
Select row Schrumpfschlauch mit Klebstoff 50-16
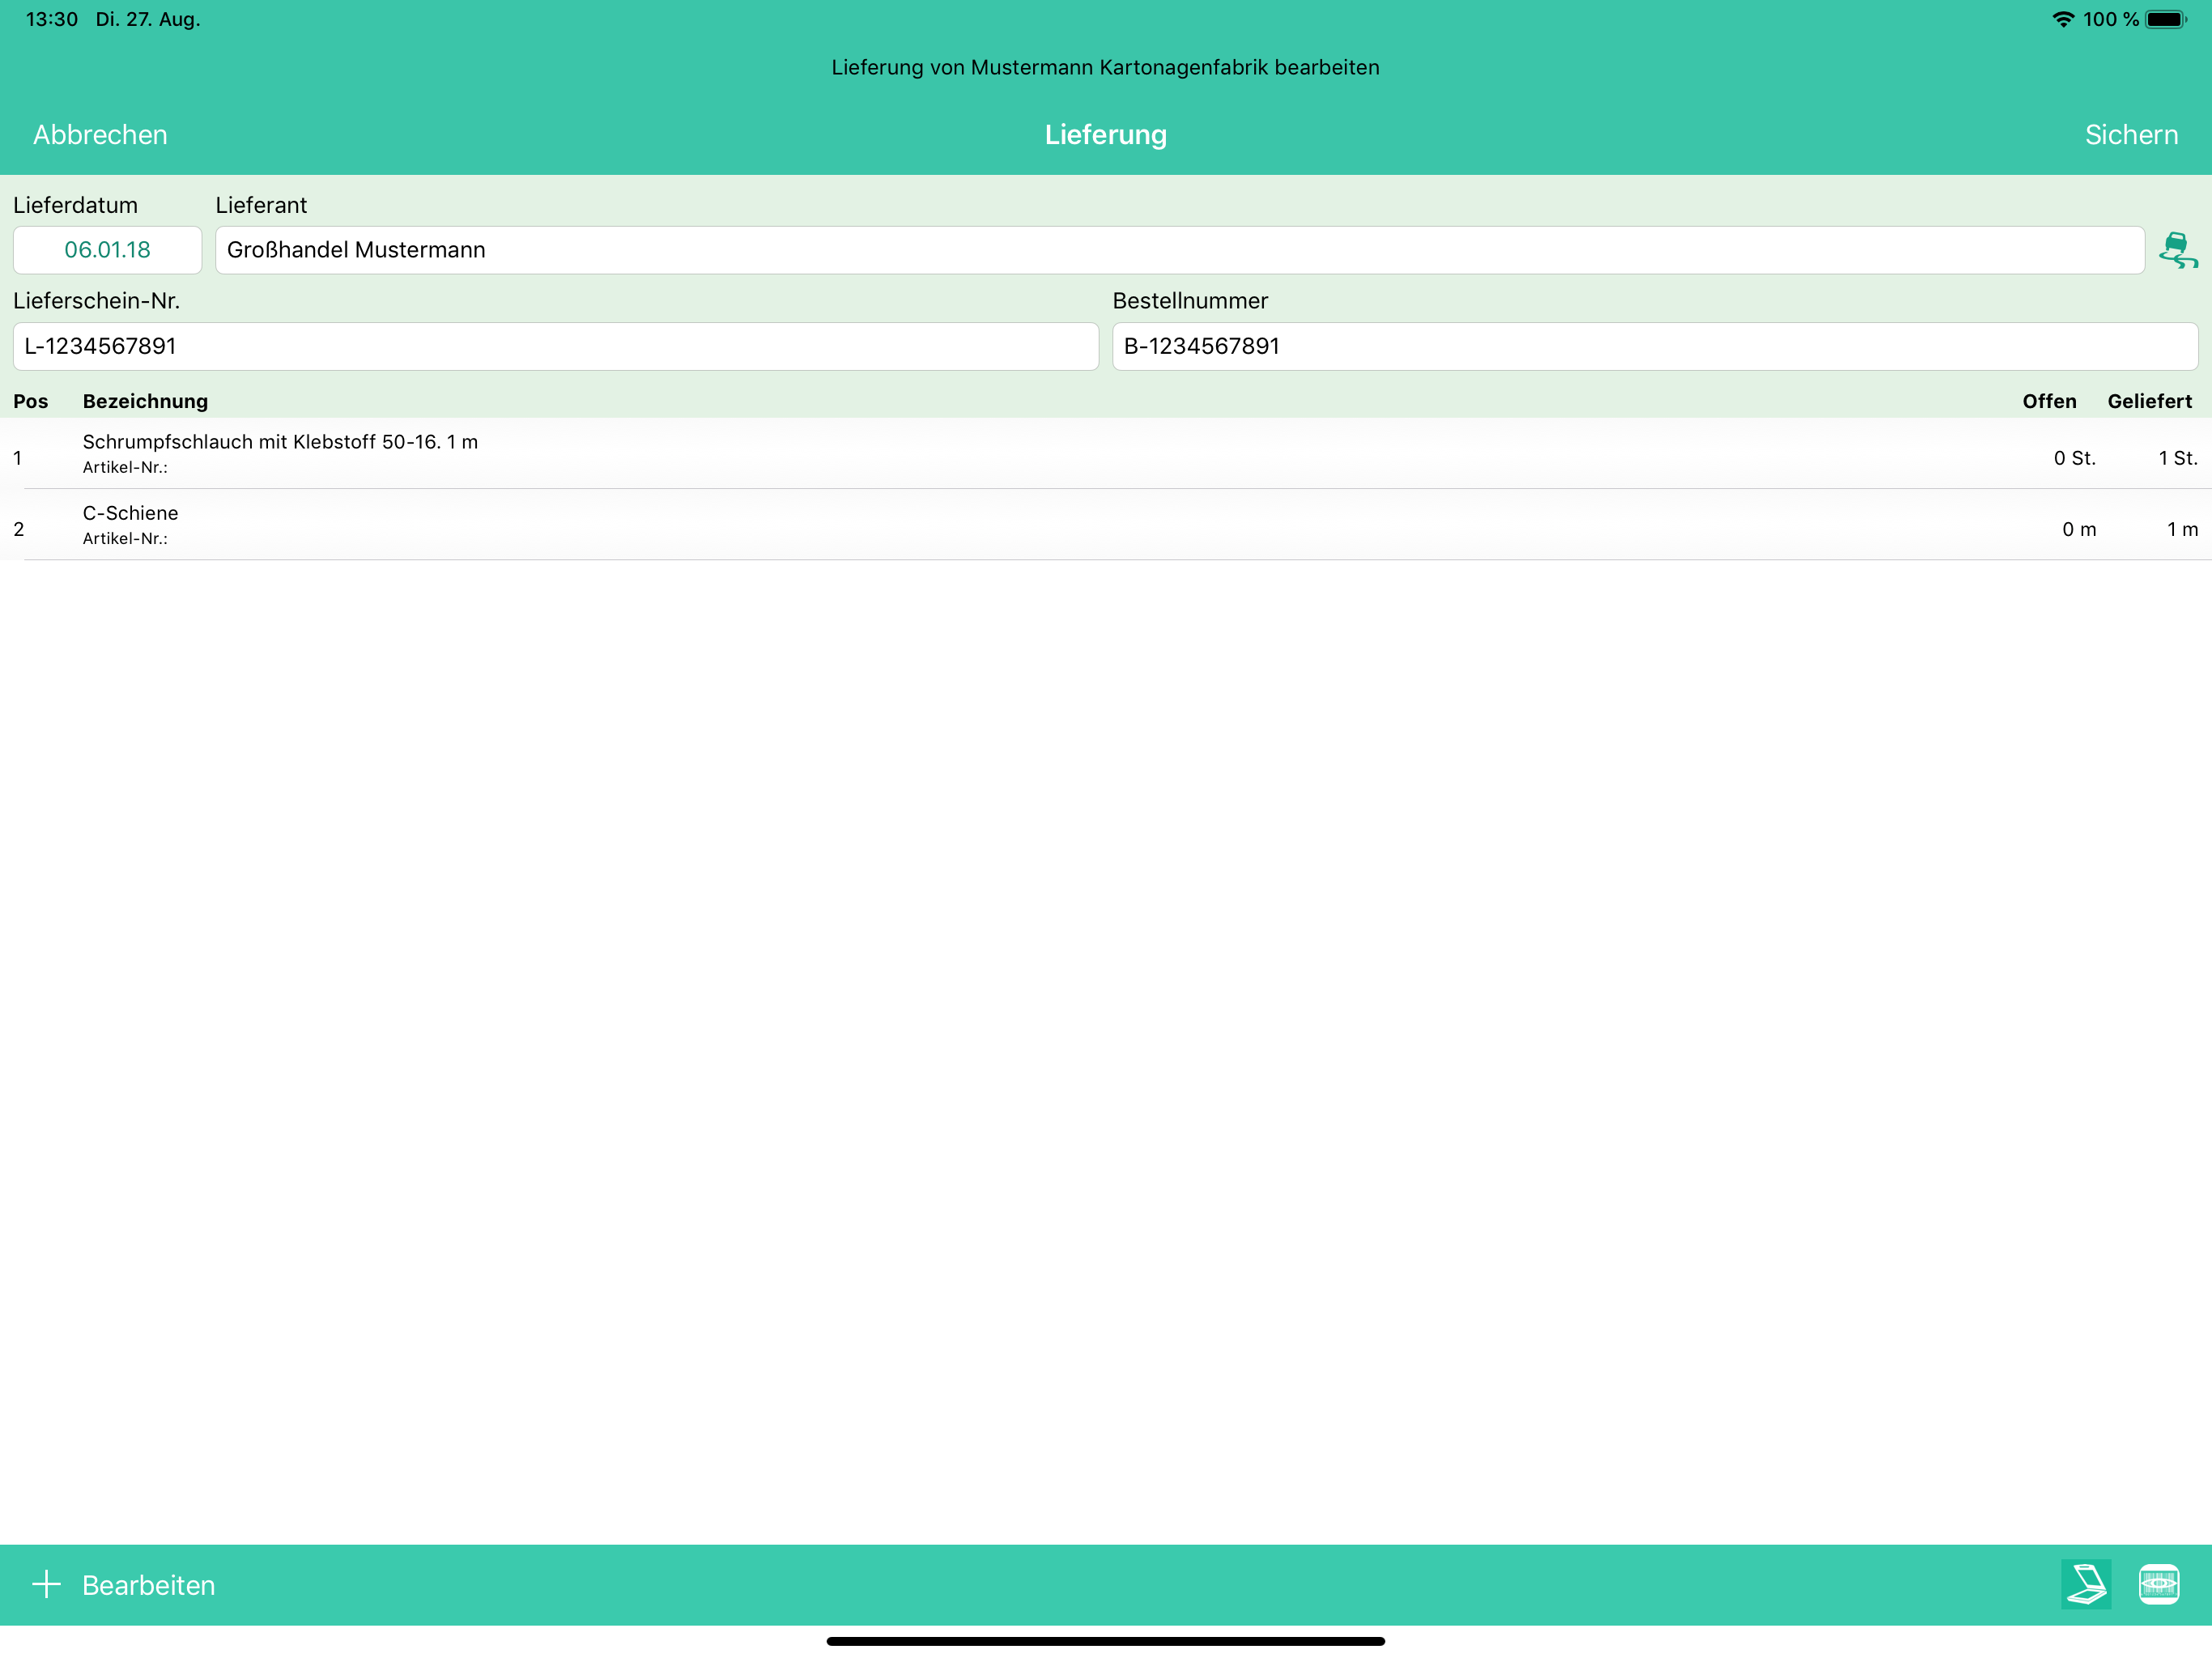(1106, 453)
